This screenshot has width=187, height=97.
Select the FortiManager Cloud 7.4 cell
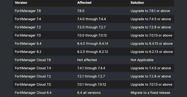(x=33, y=68)
